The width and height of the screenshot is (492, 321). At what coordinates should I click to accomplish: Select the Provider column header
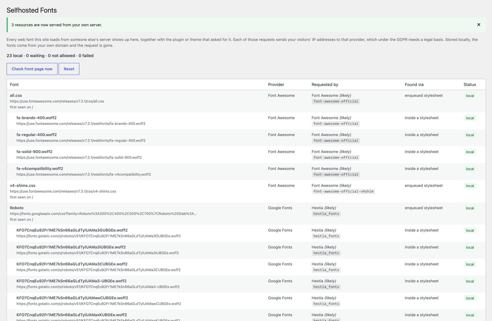tap(276, 84)
